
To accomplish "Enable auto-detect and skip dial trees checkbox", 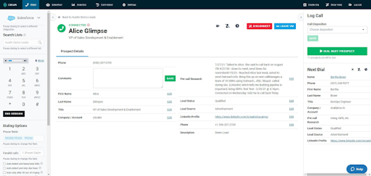I will point(4,168).
